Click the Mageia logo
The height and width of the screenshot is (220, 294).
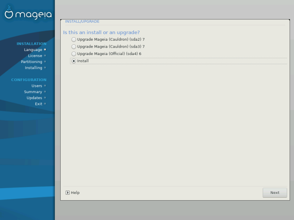[x=28, y=13]
